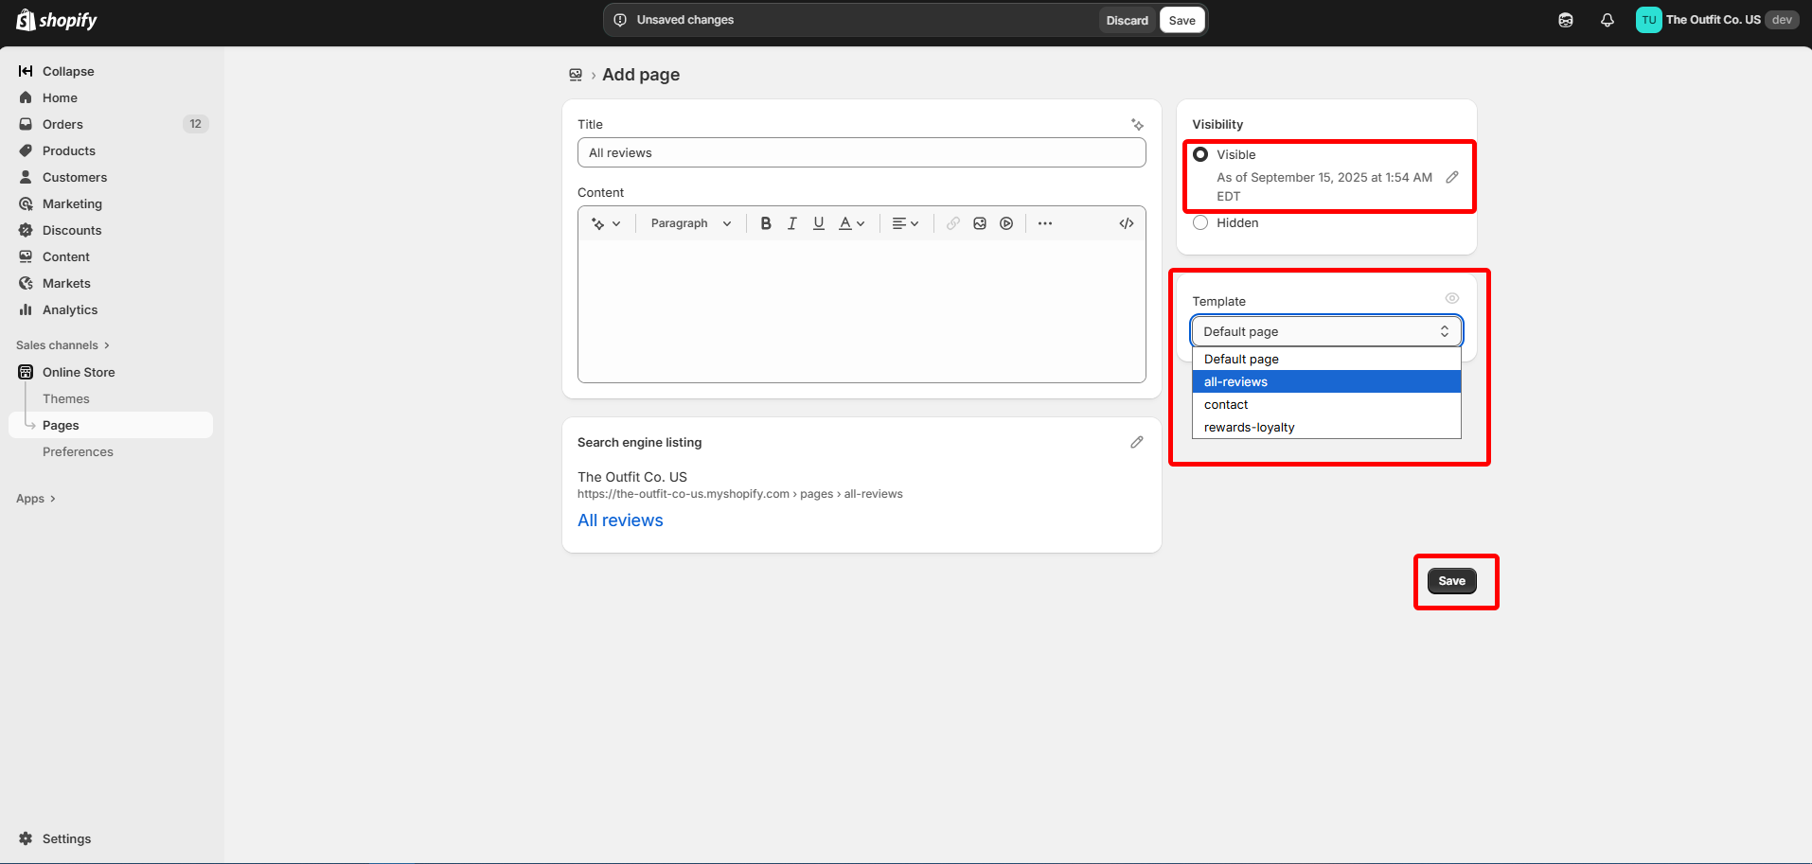1812x864 pixels.
Task: Select the Hidden radio option
Action: pyautogui.click(x=1200, y=222)
